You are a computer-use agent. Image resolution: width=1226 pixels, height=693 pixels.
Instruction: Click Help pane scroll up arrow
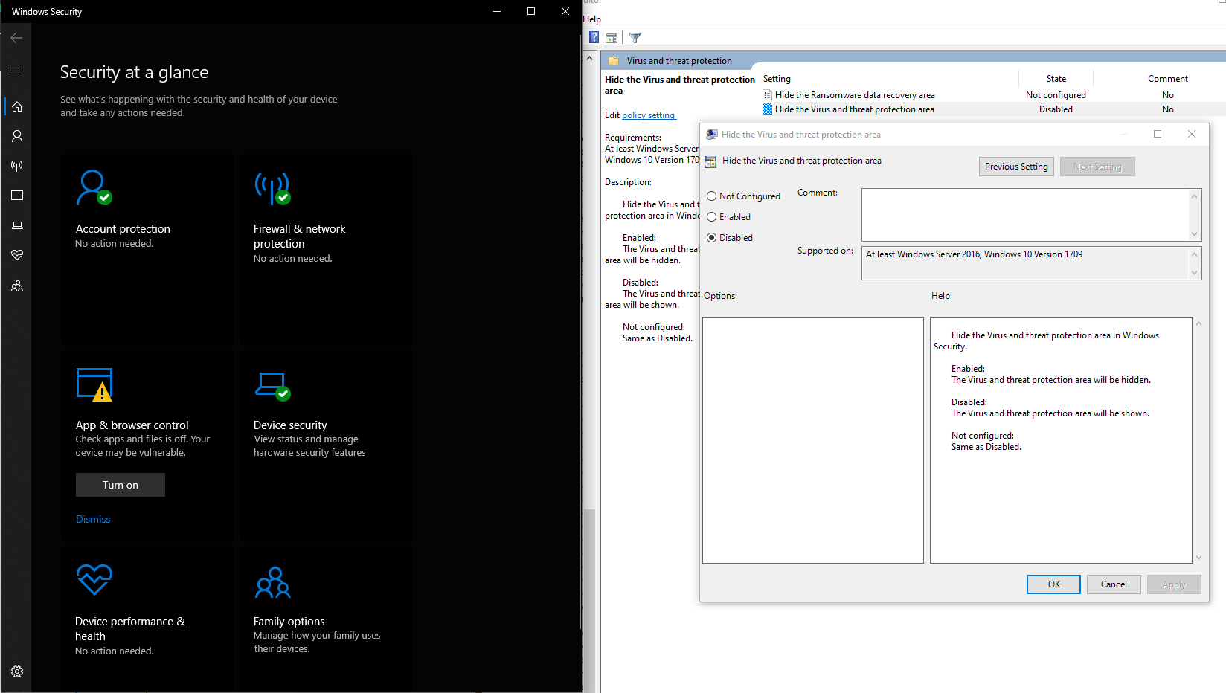1198,323
